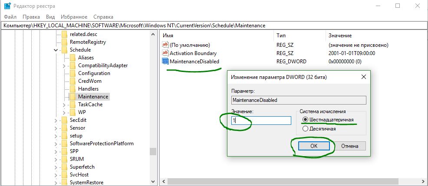Expand the Sensor node
Image resolution: width=428 pixels, height=186 pixels.
coord(56,128)
